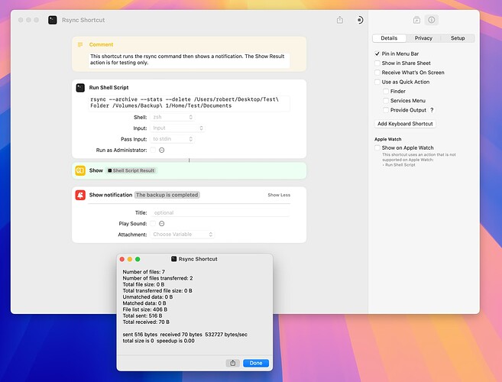Click the line File list size: 406 B
The width and height of the screenshot is (502, 382).
145,309
